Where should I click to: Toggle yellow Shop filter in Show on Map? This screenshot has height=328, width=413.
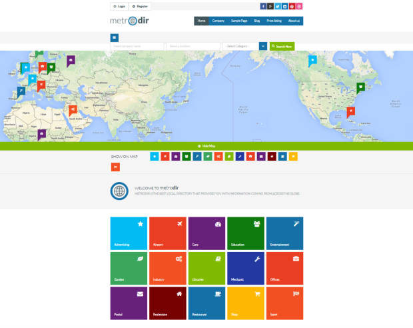[293, 157]
